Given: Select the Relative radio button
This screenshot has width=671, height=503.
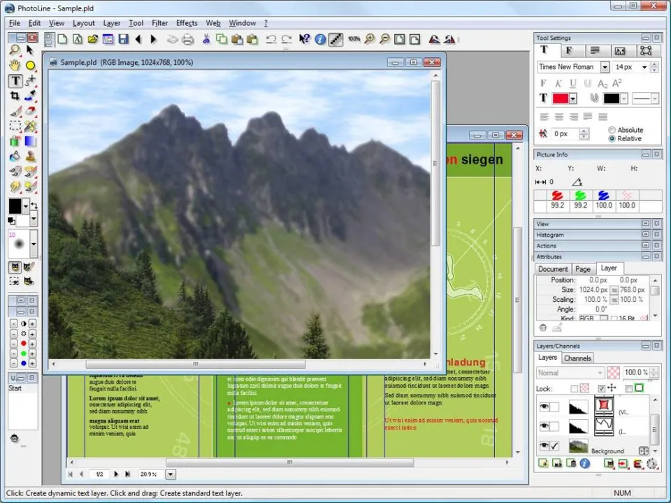Looking at the screenshot, I should click(612, 138).
